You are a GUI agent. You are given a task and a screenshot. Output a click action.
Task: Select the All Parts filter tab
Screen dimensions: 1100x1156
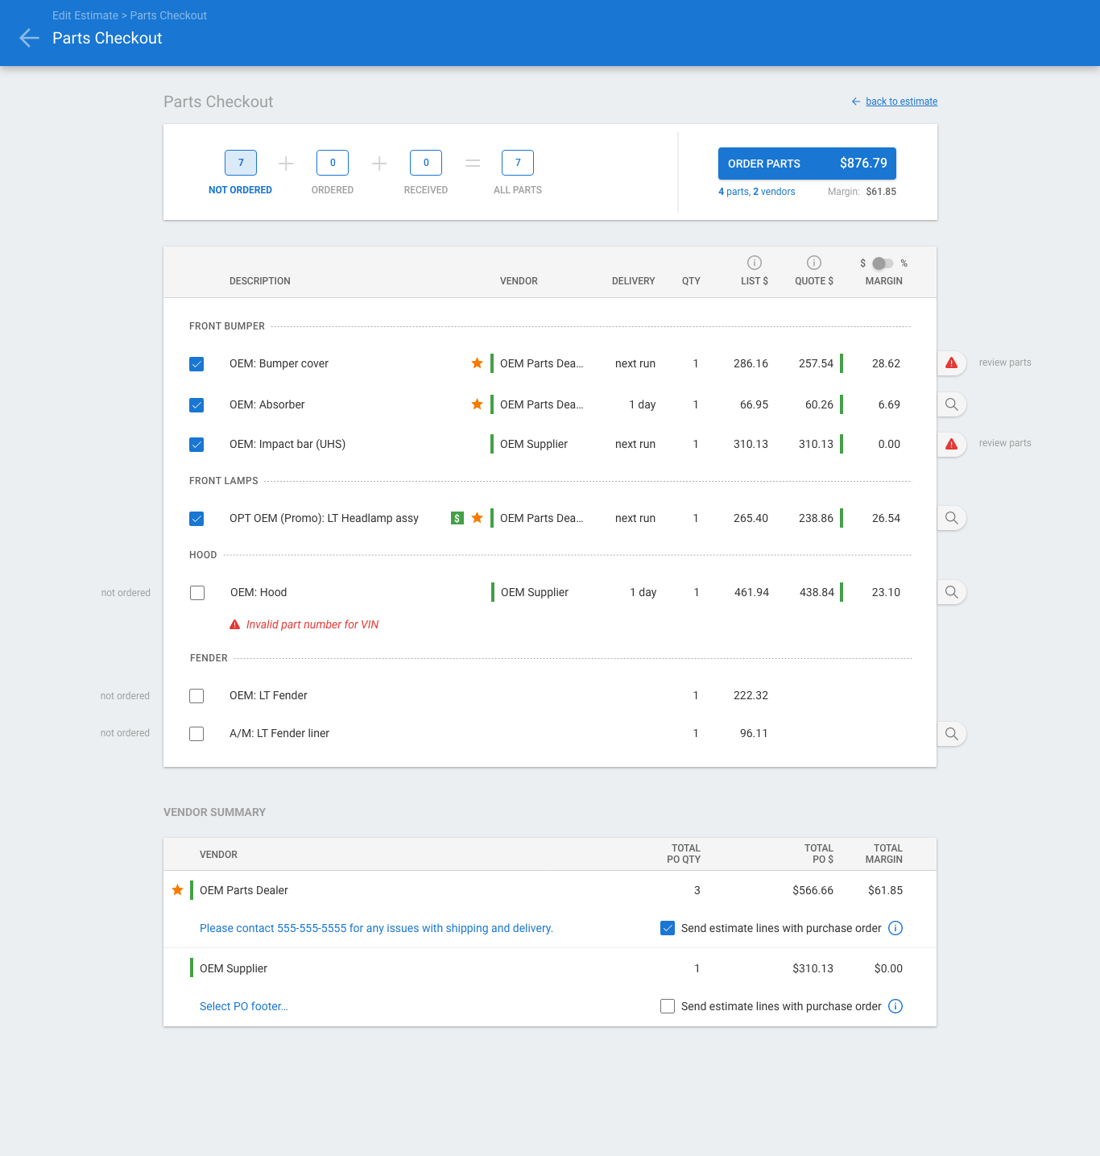518,164
